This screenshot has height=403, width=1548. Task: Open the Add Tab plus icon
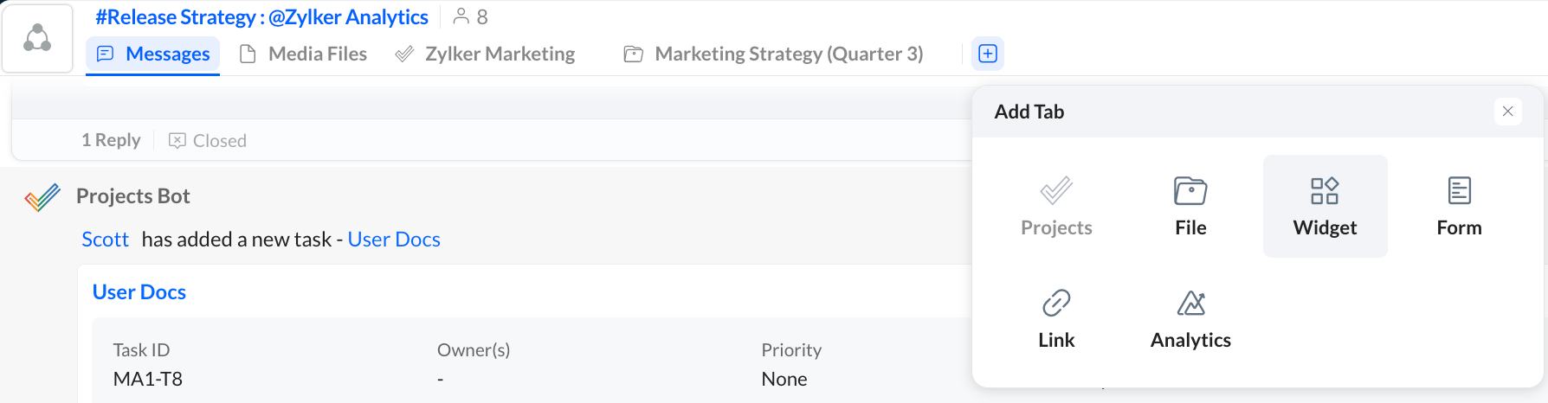coord(988,54)
